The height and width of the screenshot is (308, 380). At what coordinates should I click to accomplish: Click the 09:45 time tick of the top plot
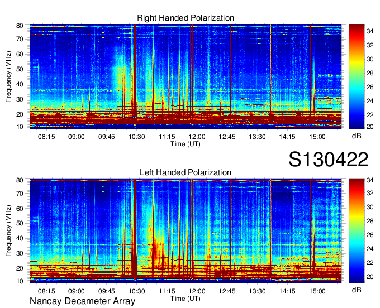coord(106,137)
